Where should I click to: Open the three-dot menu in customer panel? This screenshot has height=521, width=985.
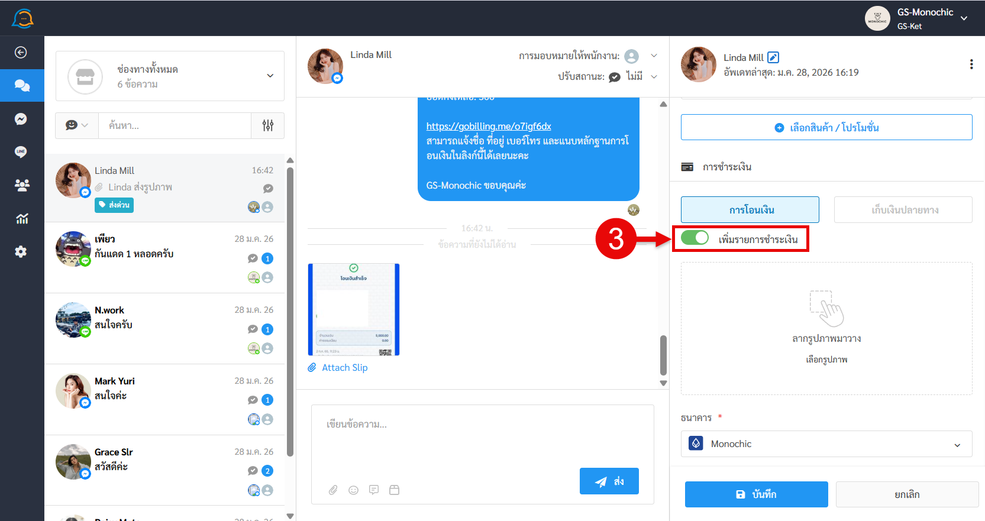[971, 64]
